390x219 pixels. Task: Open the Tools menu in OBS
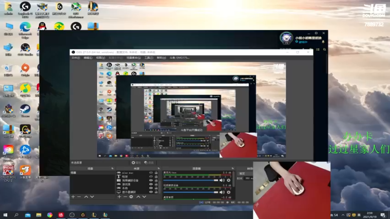click(x=149, y=57)
